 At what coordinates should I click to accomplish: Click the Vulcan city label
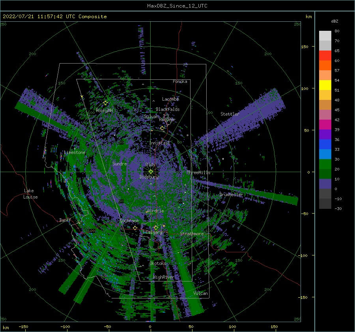click(x=201, y=293)
